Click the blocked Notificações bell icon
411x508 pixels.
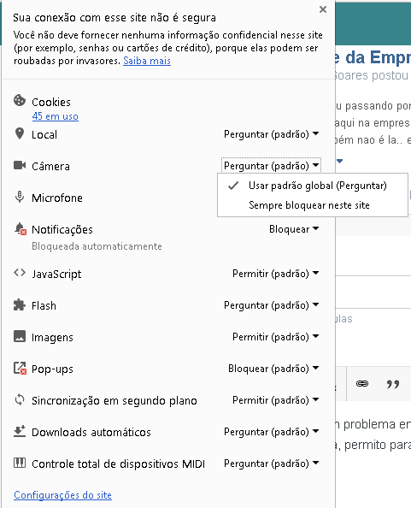[x=20, y=229]
